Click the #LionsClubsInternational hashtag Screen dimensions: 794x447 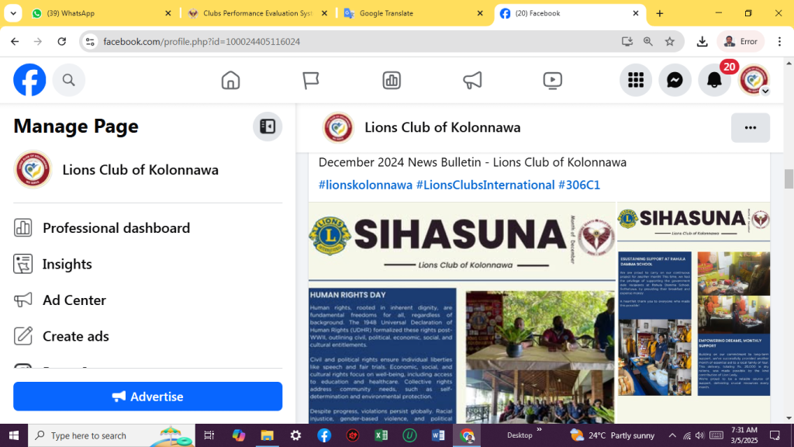(485, 185)
